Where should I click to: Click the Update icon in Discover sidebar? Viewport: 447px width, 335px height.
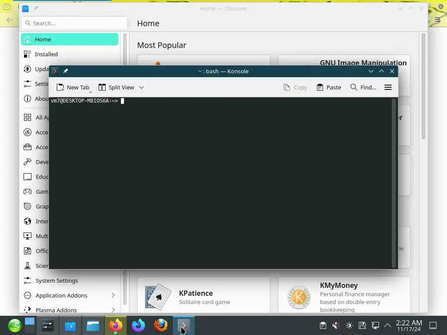point(28,69)
